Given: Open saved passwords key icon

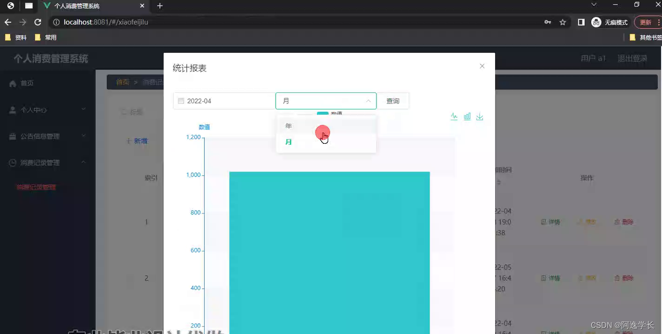Looking at the screenshot, I should click(548, 22).
